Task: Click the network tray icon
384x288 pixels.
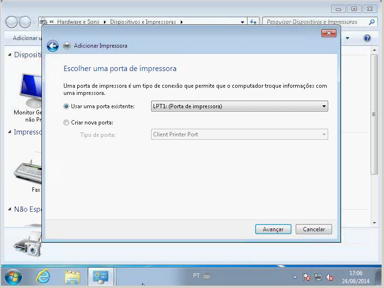Action: (x=318, y=277)
